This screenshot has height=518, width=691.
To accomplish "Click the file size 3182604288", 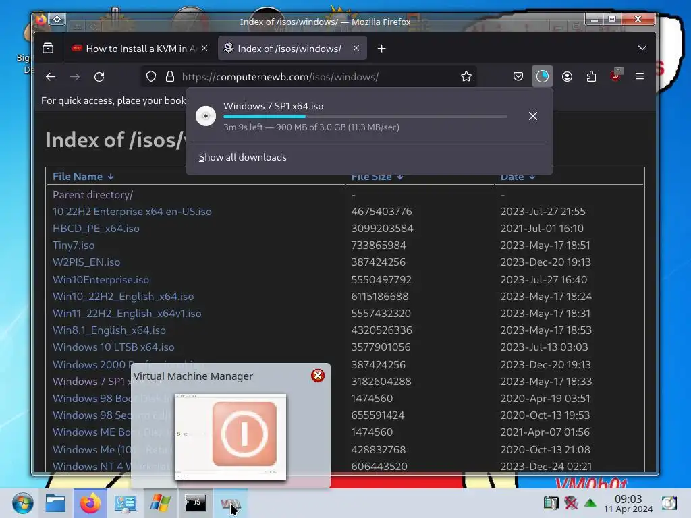I will point(381,382).
